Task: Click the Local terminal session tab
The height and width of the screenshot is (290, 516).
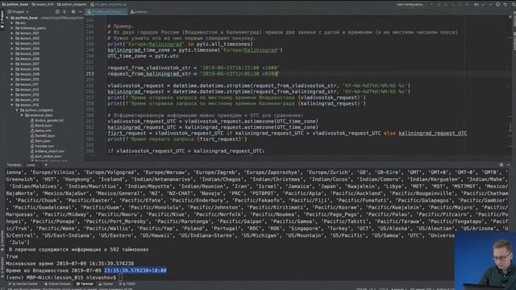Action: [31, 164]
